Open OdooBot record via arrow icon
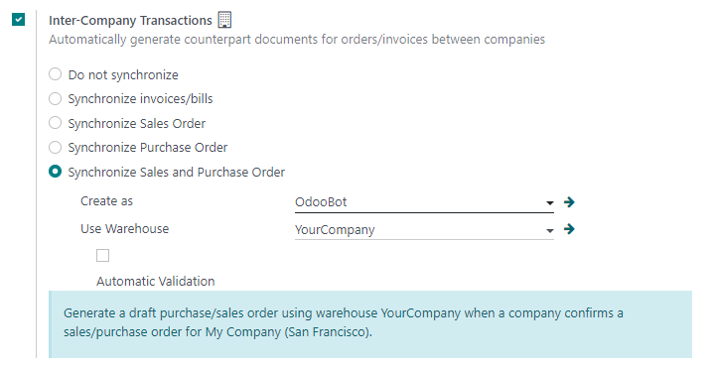This screenshot has width=716, height=368. coord(569,201)
